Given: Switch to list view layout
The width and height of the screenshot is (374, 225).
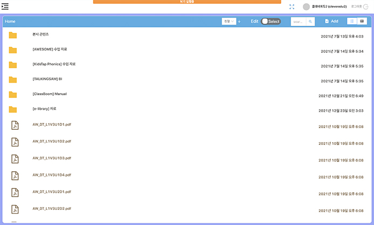Looking at the screenshot, I should 352,21.
